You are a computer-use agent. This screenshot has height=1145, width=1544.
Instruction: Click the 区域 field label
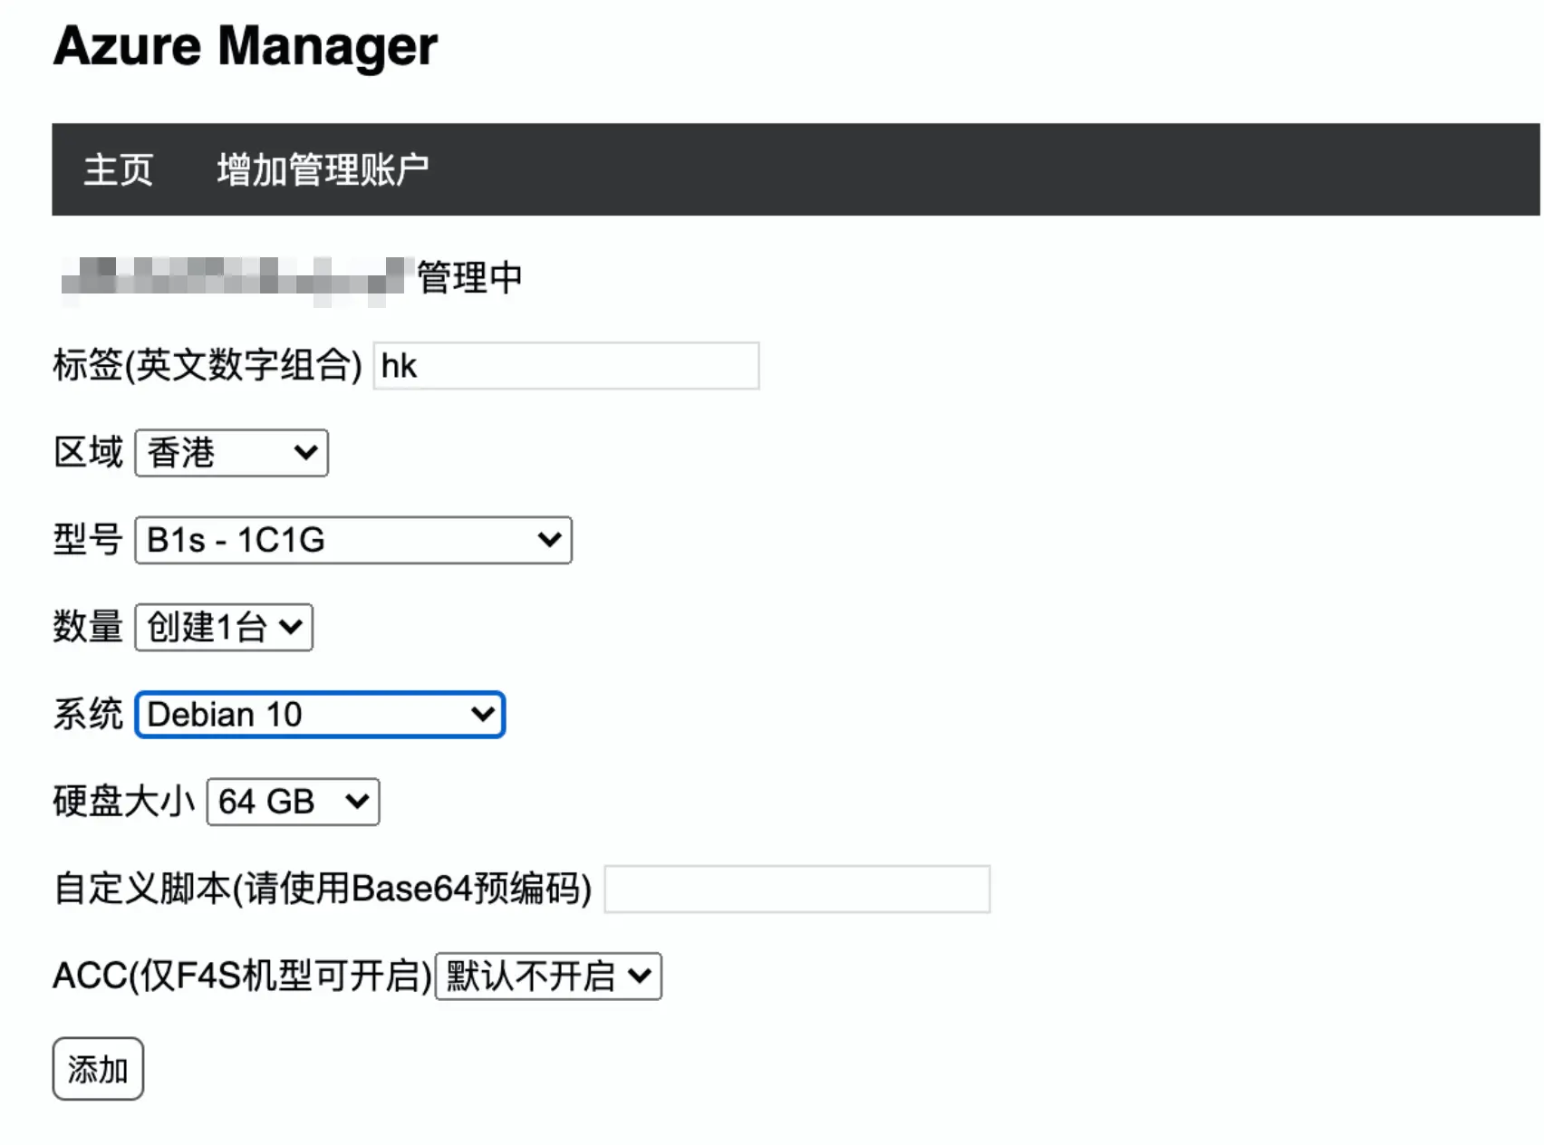(x=88, y=453)
